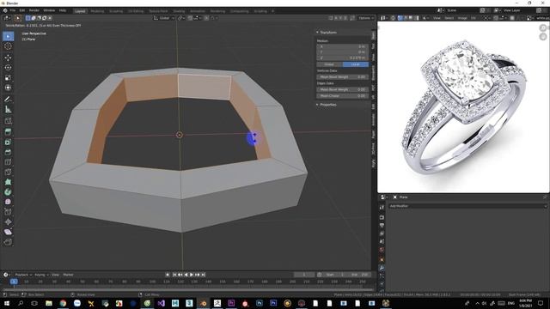Select the Transform tool

pos(8,88)
